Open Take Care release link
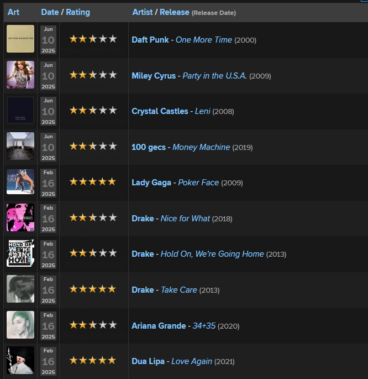 179,290
